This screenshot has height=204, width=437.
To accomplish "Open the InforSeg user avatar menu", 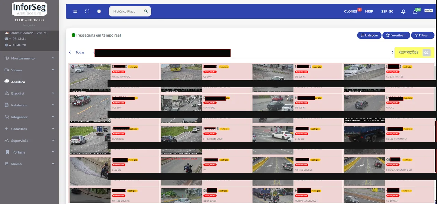I will 428,11.
